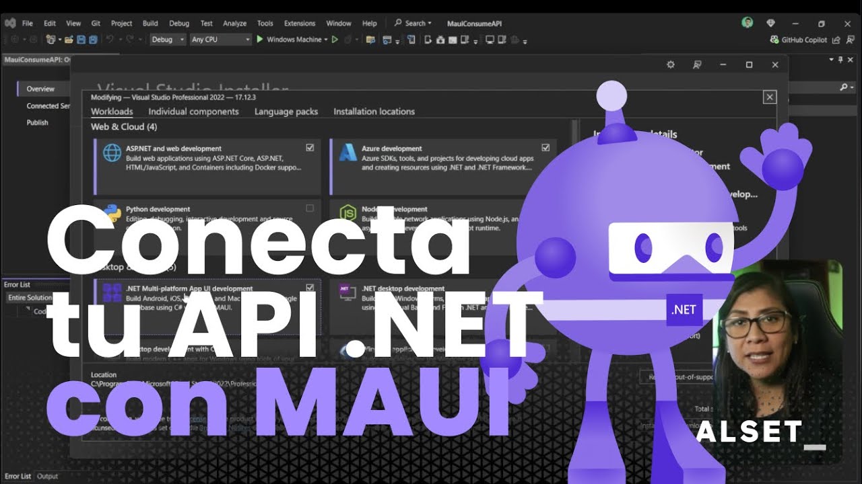This screenshot has height=484, width=862.
Task: Click Start Without Debugging hollow play icon
Action: click(x=335, y=40)
